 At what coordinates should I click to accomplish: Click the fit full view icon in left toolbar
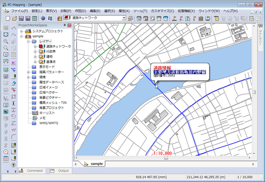(6, 35)
